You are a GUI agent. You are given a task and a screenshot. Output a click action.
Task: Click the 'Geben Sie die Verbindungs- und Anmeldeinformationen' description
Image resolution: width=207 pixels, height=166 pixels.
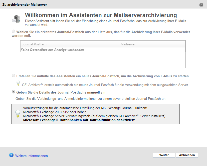(91, 99)
